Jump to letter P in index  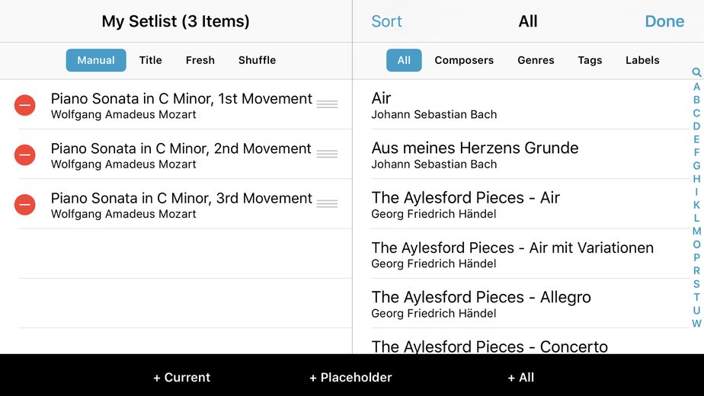click(x=696, y=257)
